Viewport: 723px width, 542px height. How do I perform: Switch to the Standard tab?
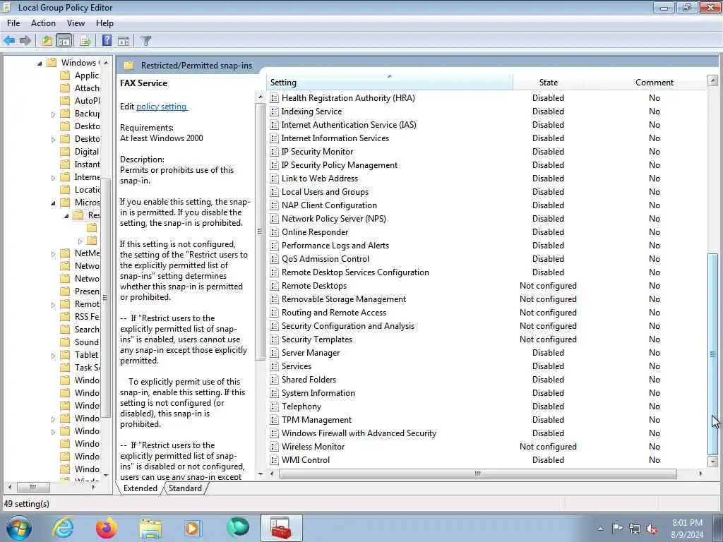(x=185, y=488)
